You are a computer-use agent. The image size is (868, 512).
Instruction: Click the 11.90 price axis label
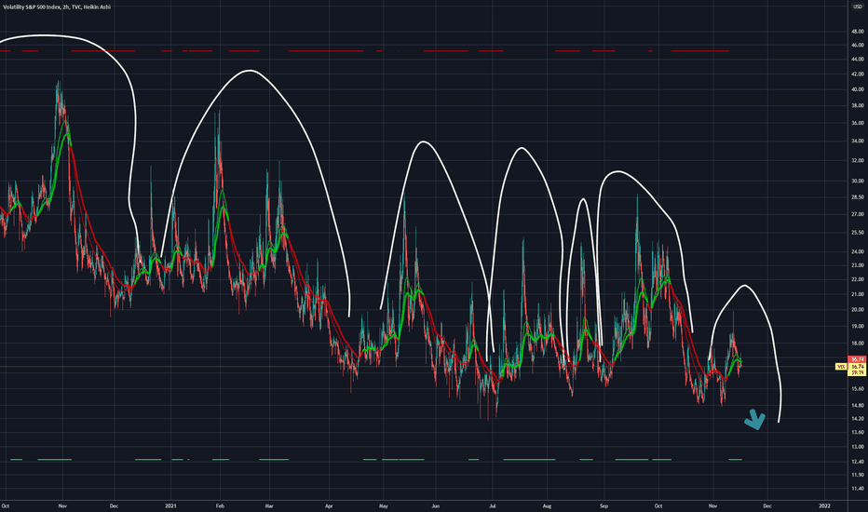pyautogui.click(x=858, y=475)
